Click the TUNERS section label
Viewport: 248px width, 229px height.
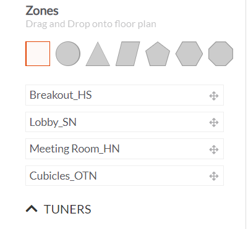pyautogui.click(x=67, y=209)
